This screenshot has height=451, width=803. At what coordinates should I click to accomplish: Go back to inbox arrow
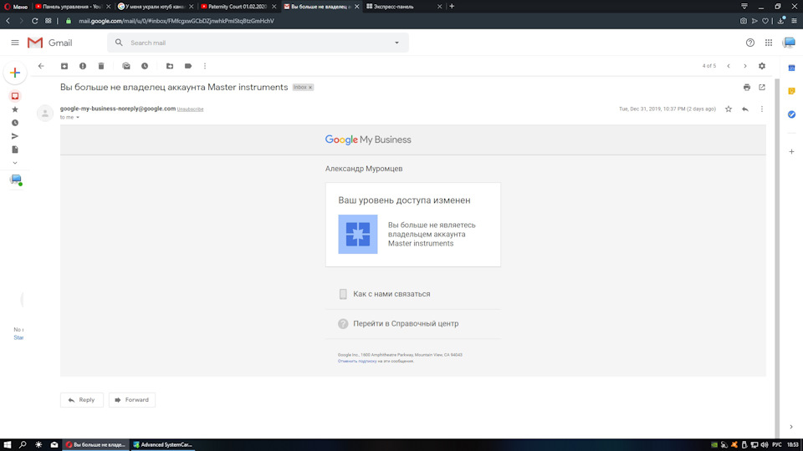41,66
